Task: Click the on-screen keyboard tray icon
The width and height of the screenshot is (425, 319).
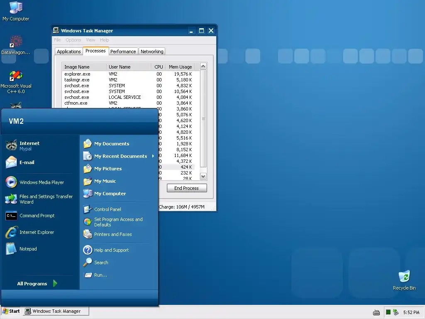Action: pyautogui.click(x=376, y=312)
